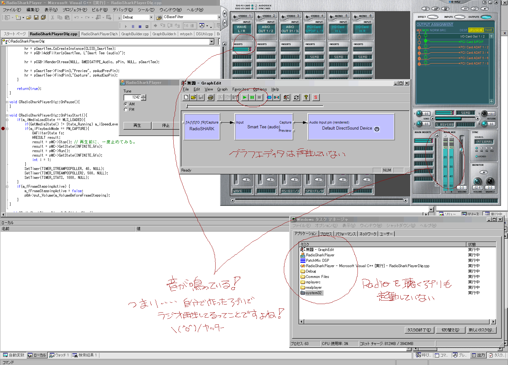Toggle MIX checkbox for PCI Card ADAT 1 / 2
This screenshot has width=508, height=365.
[419, 48]
